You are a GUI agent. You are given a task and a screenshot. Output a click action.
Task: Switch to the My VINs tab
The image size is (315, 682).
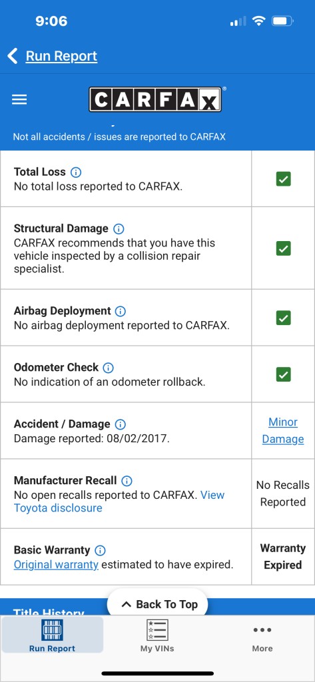(x=157, y=635)
